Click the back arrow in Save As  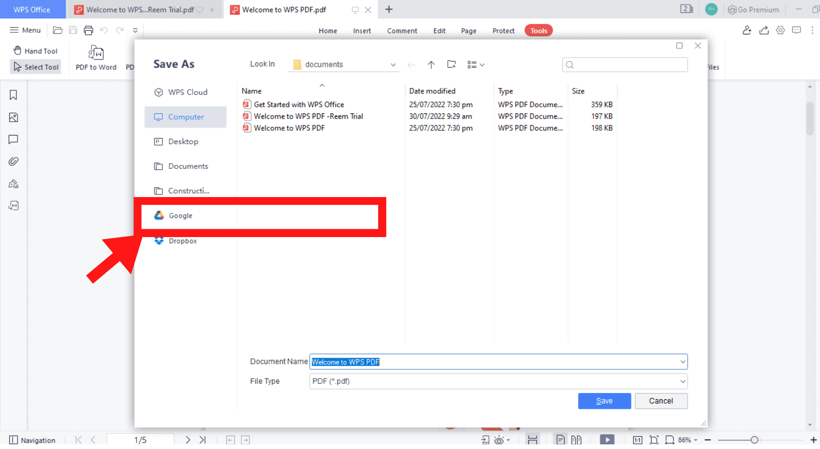[x=411, y=65]
